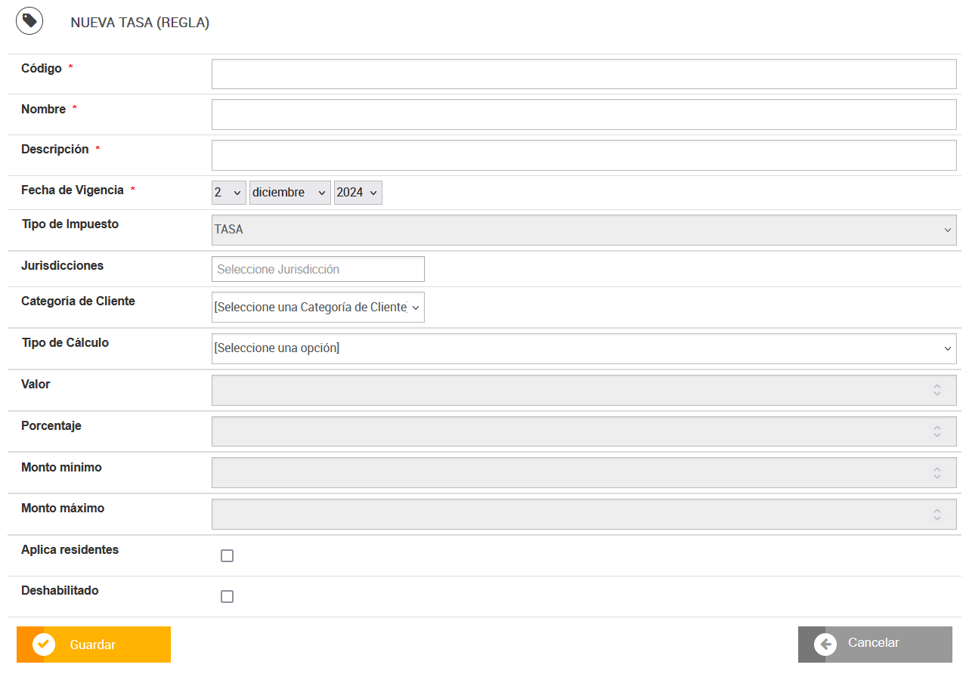Click into the Nombre input field

(x=584, y=115)
